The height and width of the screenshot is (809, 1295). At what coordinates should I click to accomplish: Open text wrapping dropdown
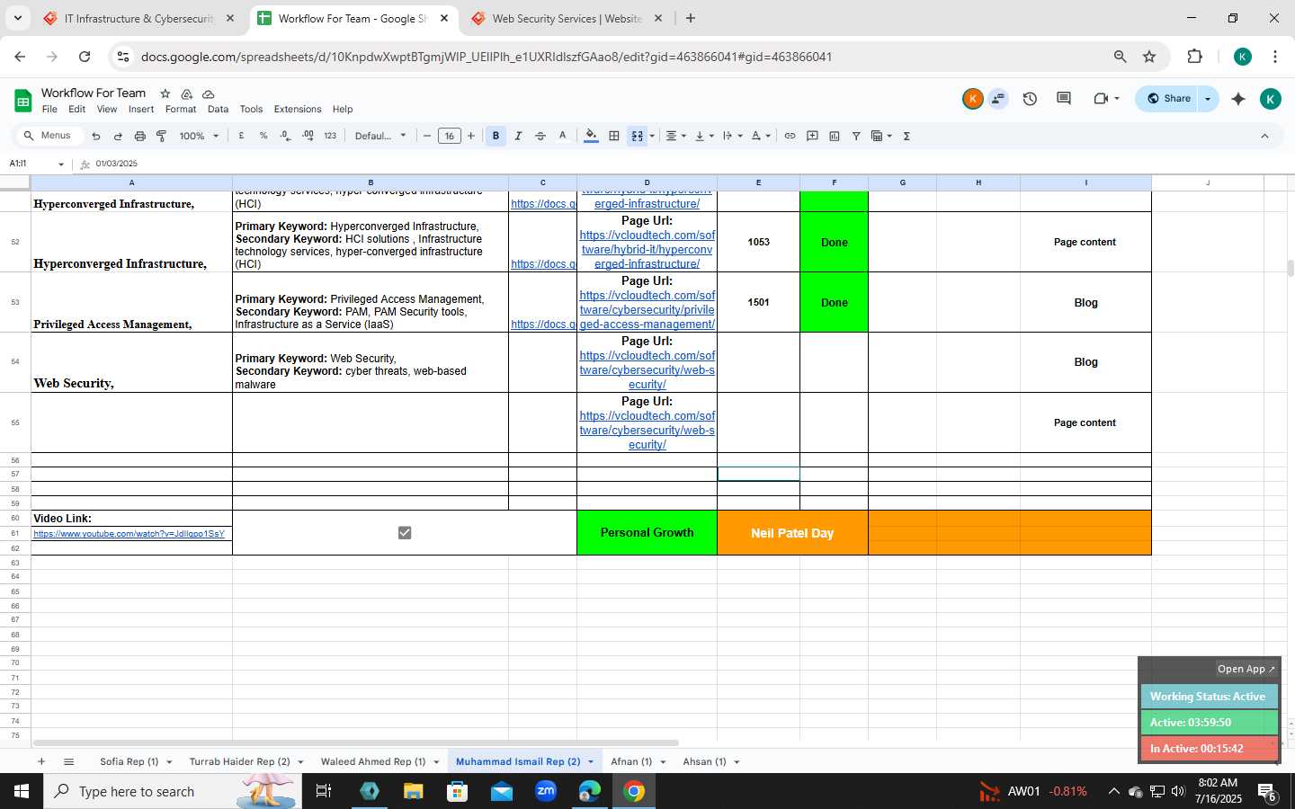(733, 136)
